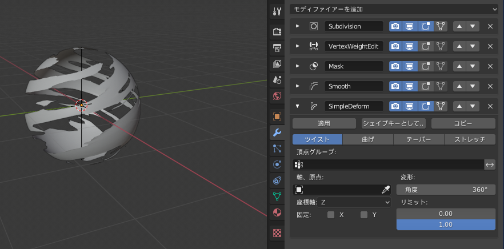Screen dimensions: 504x249
Task: Open the Object Constraints tab
Action: pos(277,180)
